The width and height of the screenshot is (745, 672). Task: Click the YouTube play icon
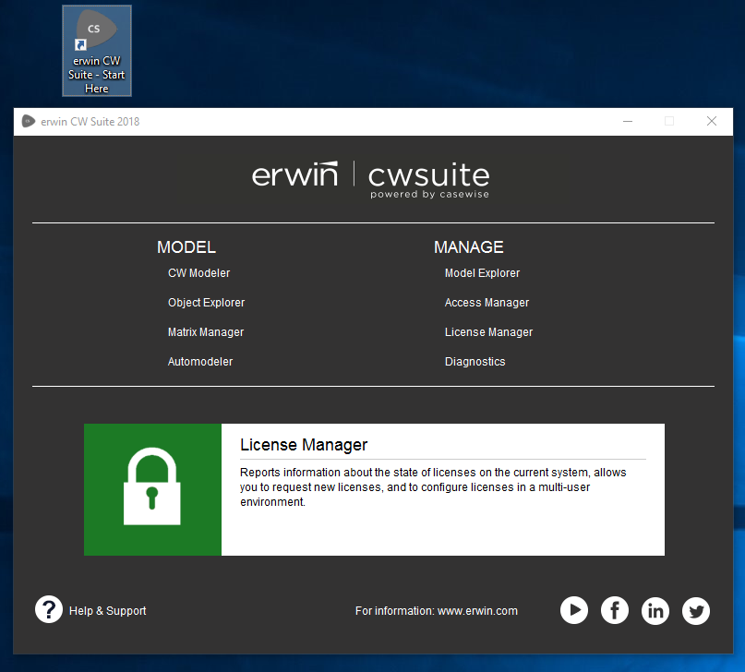point(573,610)
